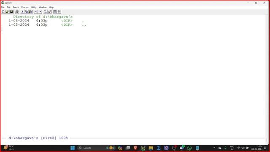Open the ENG IN language switcher
This screenshot has width=270, height=152.
(232, 148)
